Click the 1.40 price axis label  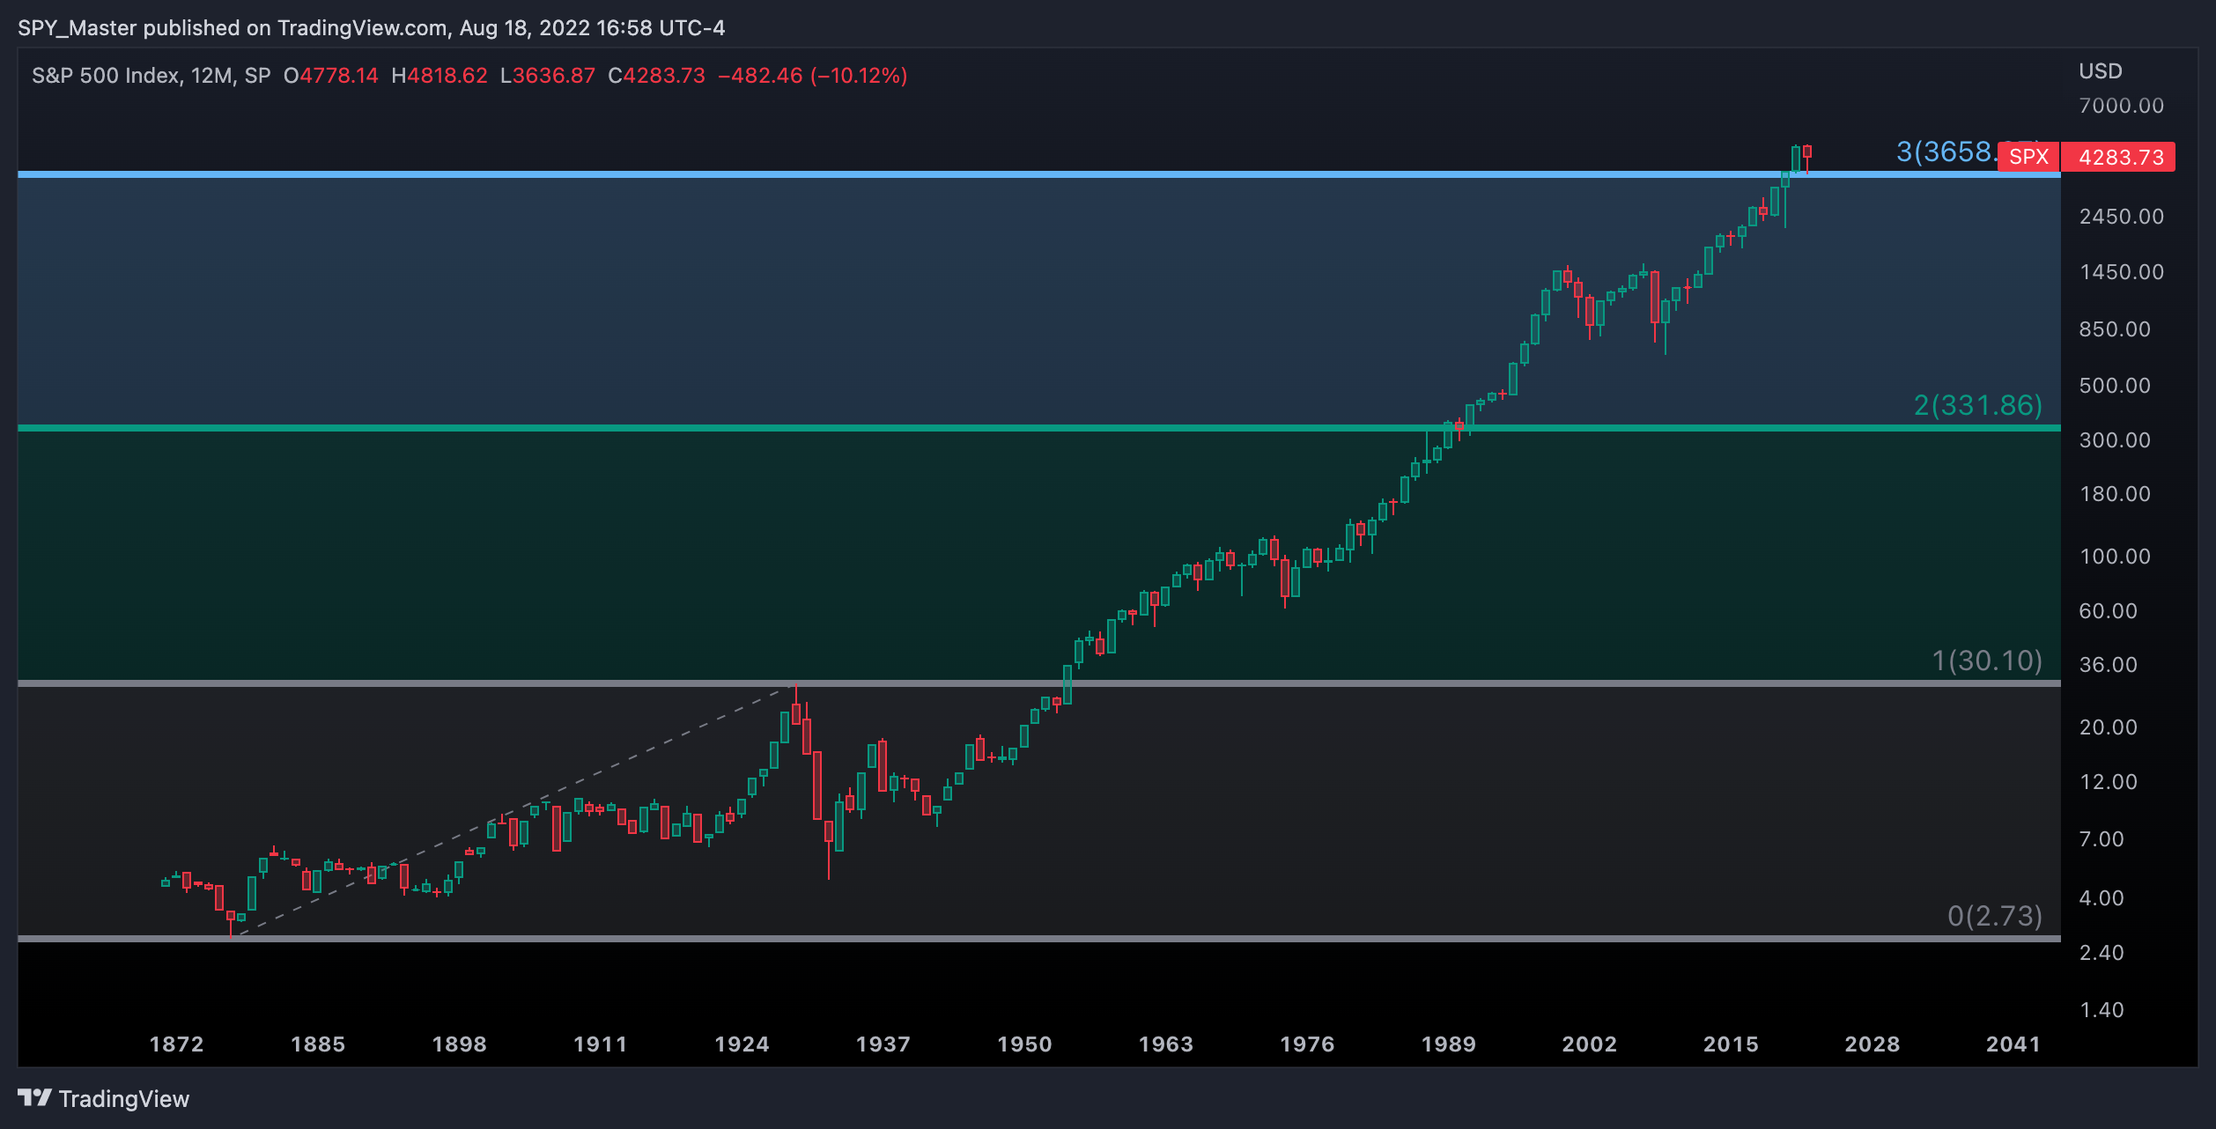click(2102, 1010)
